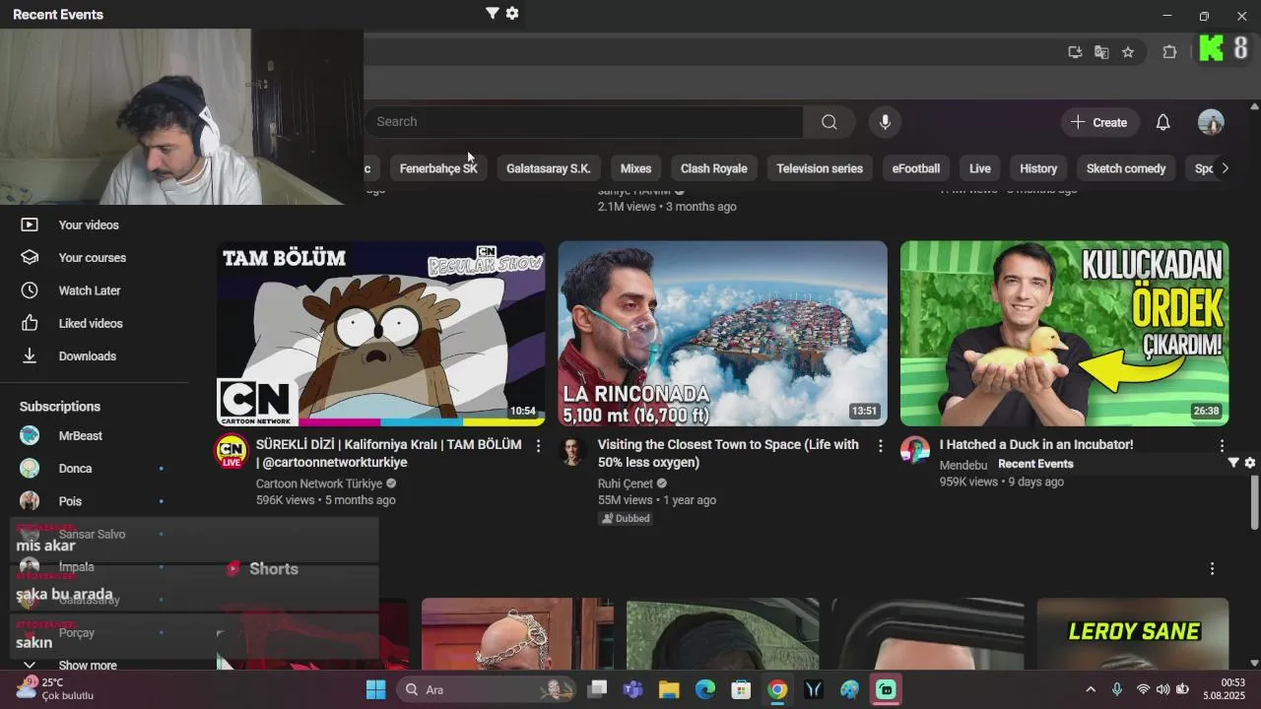Open Microsoft Edge from the taskbar

(705, 689)
